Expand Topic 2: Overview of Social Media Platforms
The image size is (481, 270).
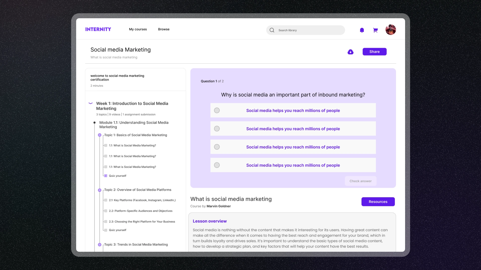pos(138,190)
